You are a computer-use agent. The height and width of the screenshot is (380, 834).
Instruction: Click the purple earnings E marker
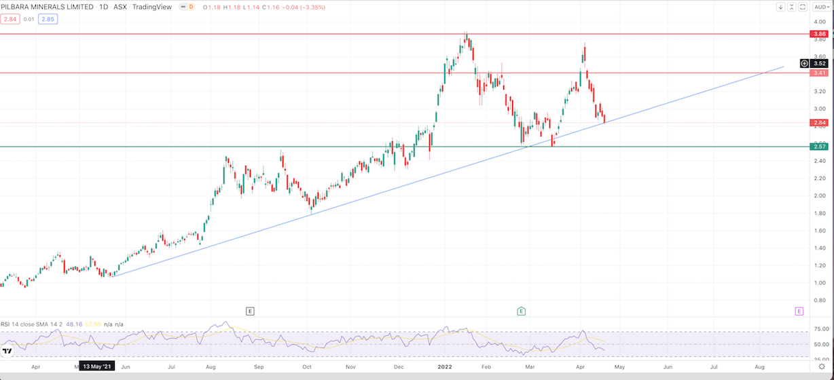pos(799,311)
